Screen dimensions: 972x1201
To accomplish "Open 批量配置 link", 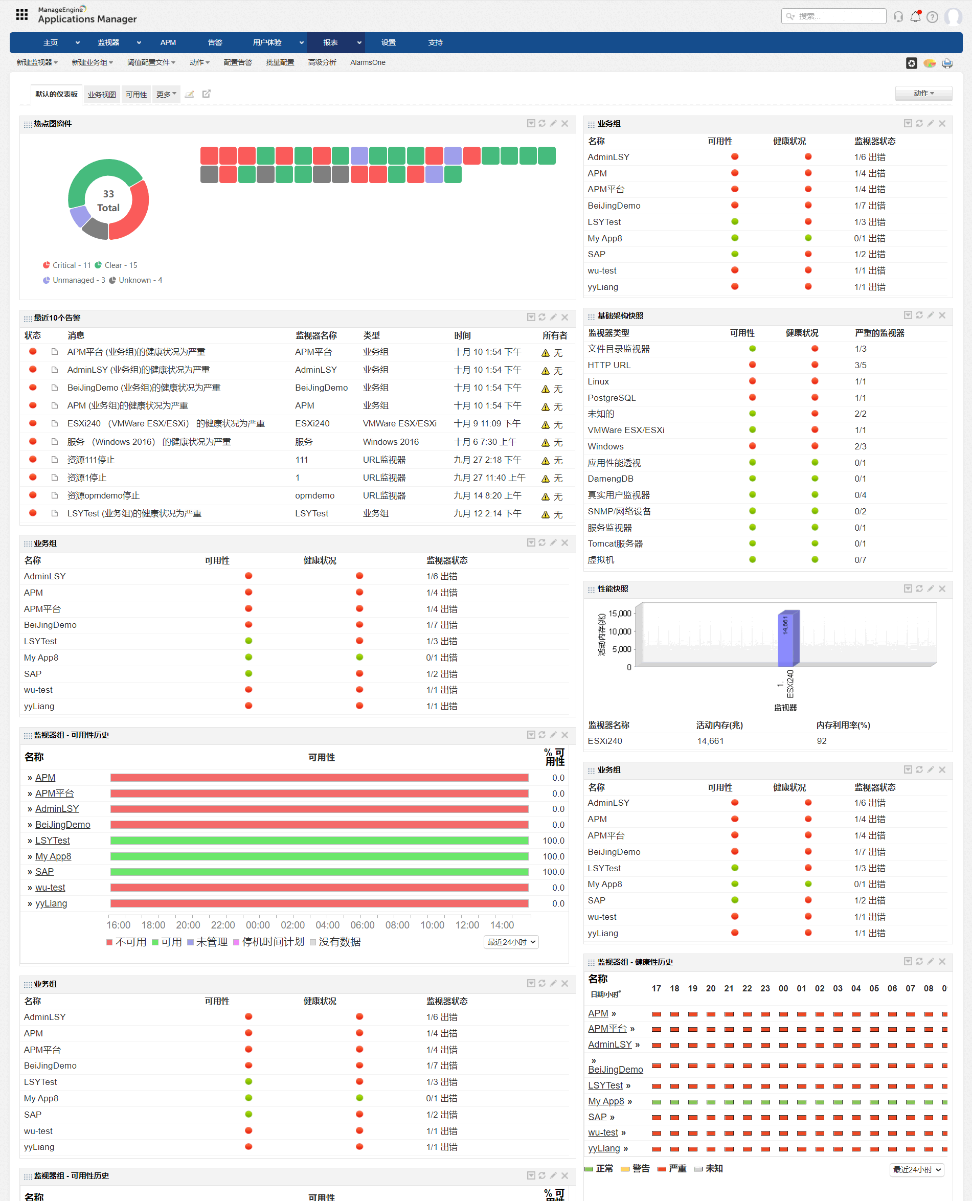I will point(280,63).
